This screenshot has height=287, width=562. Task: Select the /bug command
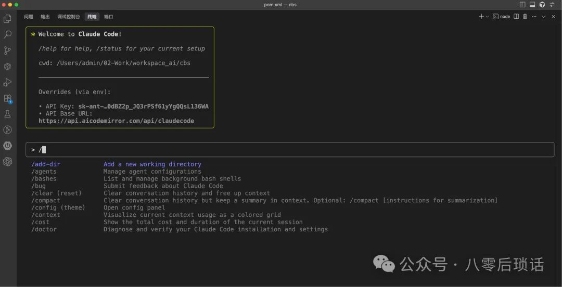[x=39, y=186]
